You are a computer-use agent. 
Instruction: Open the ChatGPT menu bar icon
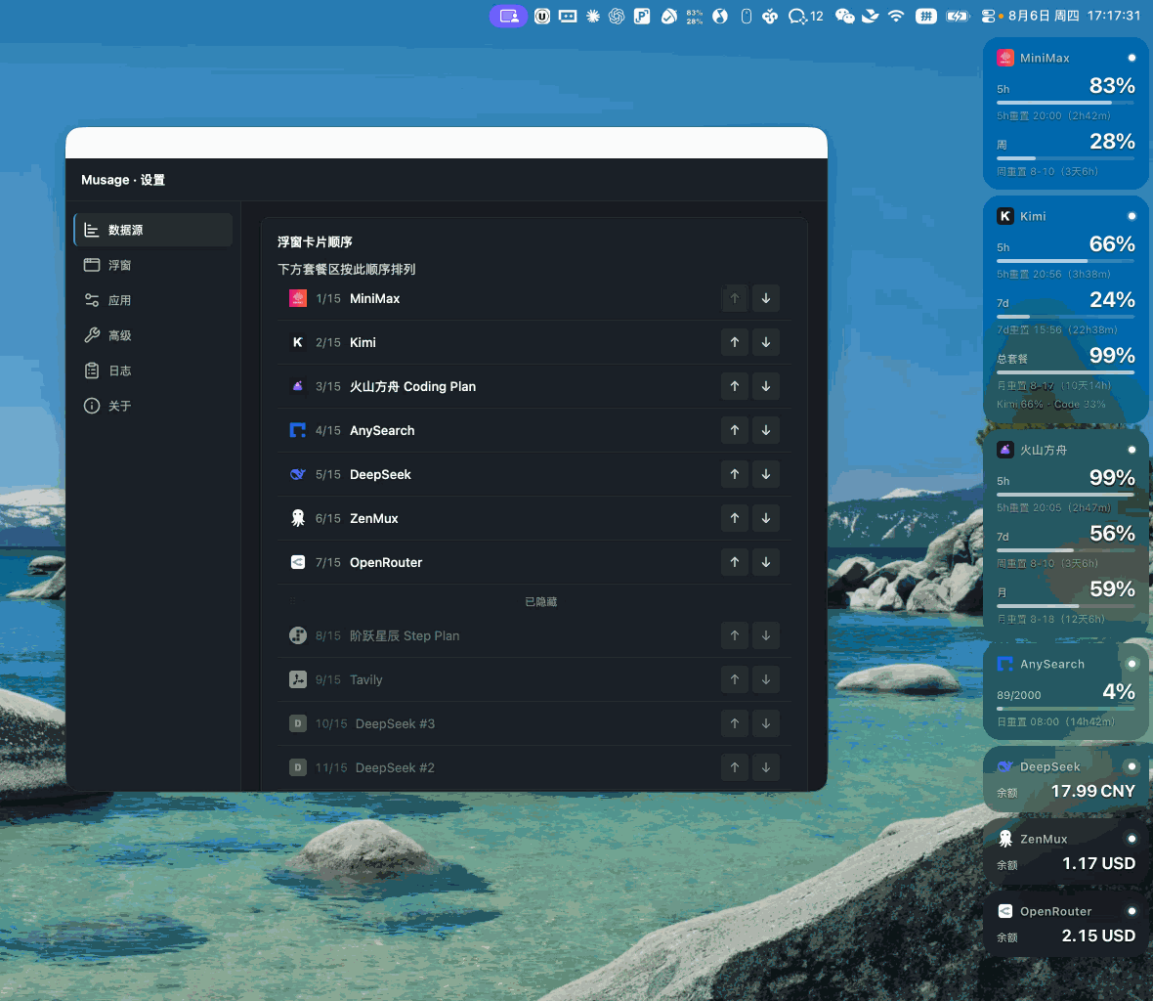pyautogui.click(x=617, y=16)
